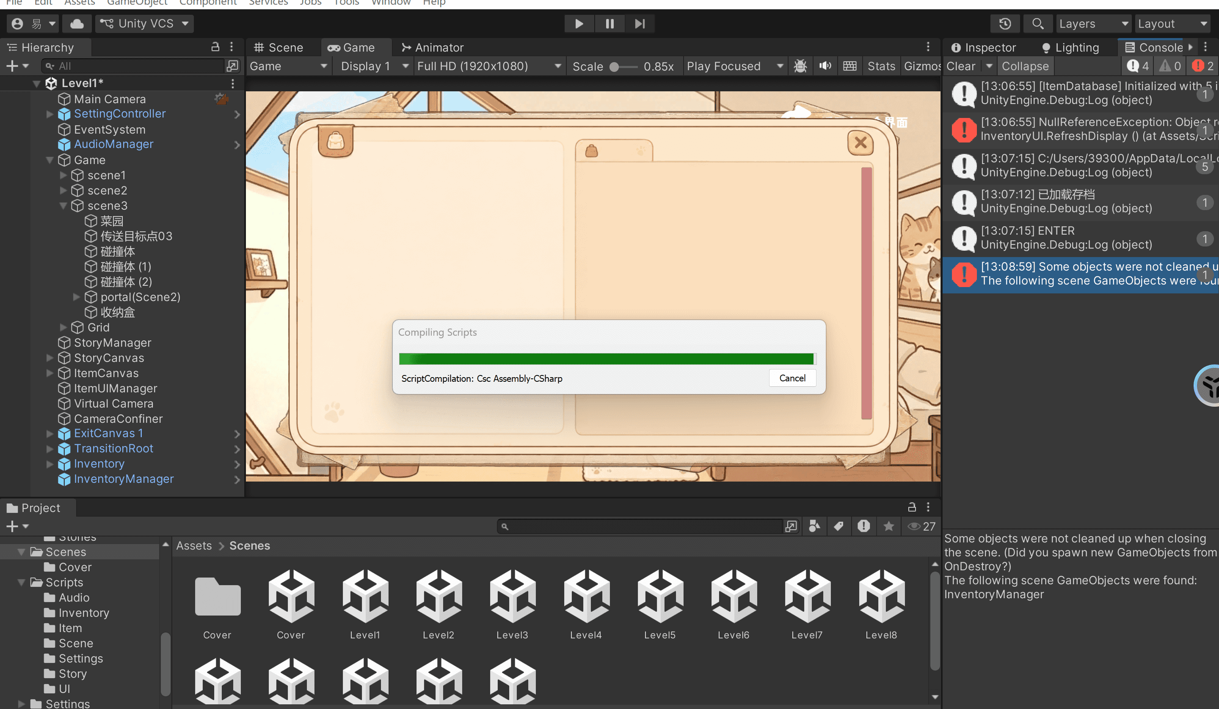Toggle Collapse in the Console
Screen dimensions: 1219x709
click(x=1025, y=66)
